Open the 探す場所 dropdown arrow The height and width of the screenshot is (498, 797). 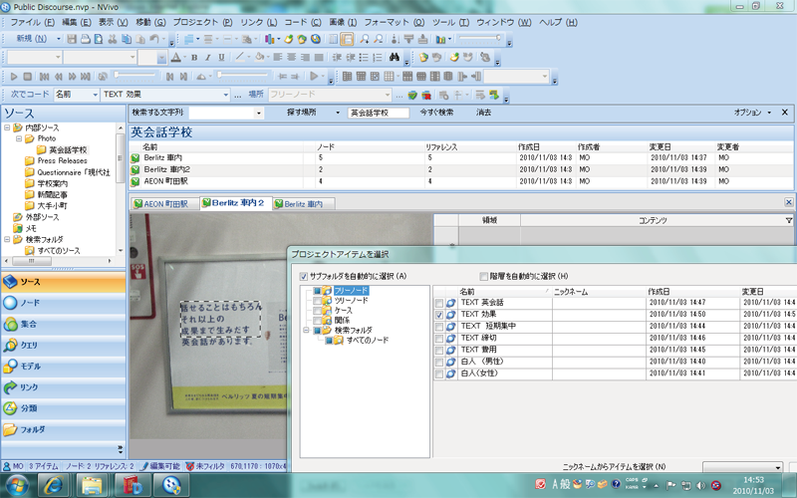pyautogui.click(x=338, y=113)
